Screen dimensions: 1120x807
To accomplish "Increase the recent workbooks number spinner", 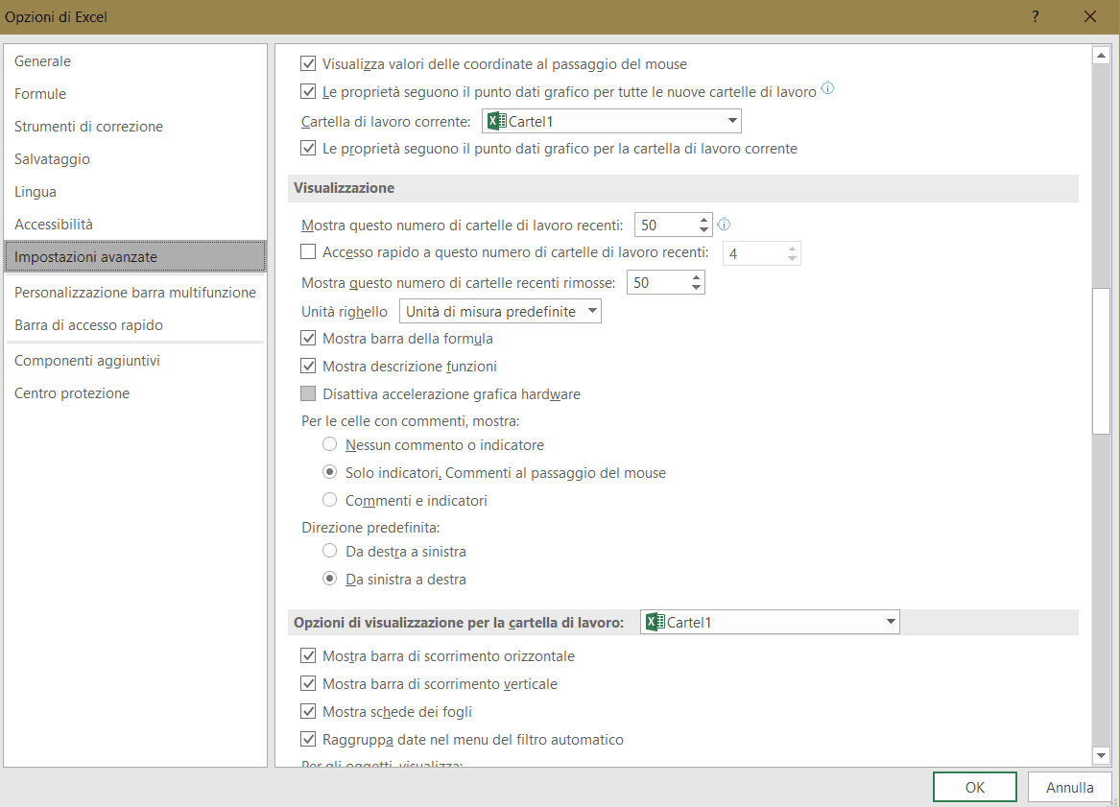I will [703, 220].
